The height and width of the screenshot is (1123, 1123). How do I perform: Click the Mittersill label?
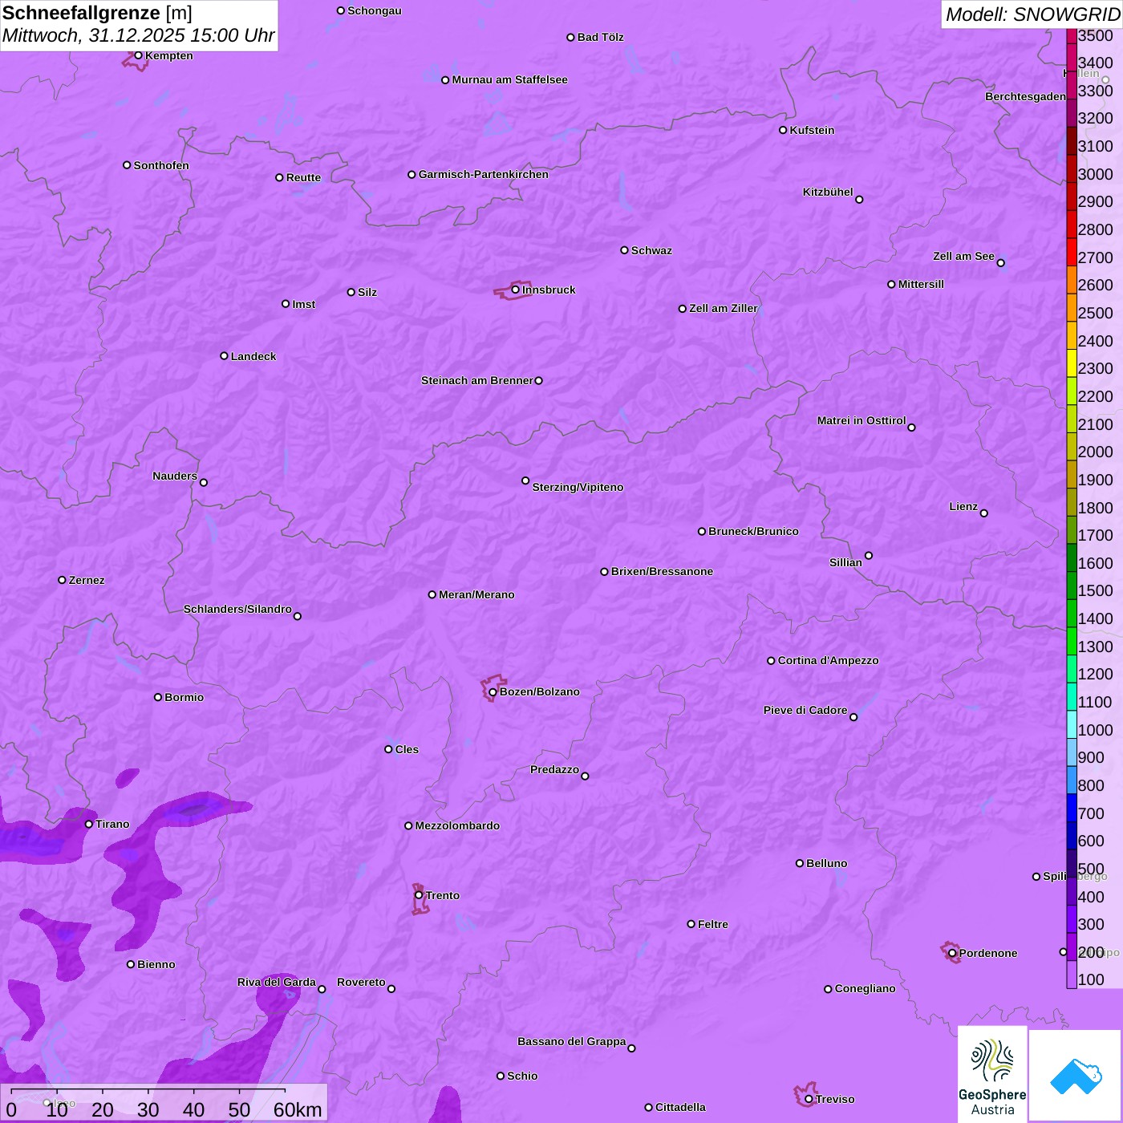point(921,284)
